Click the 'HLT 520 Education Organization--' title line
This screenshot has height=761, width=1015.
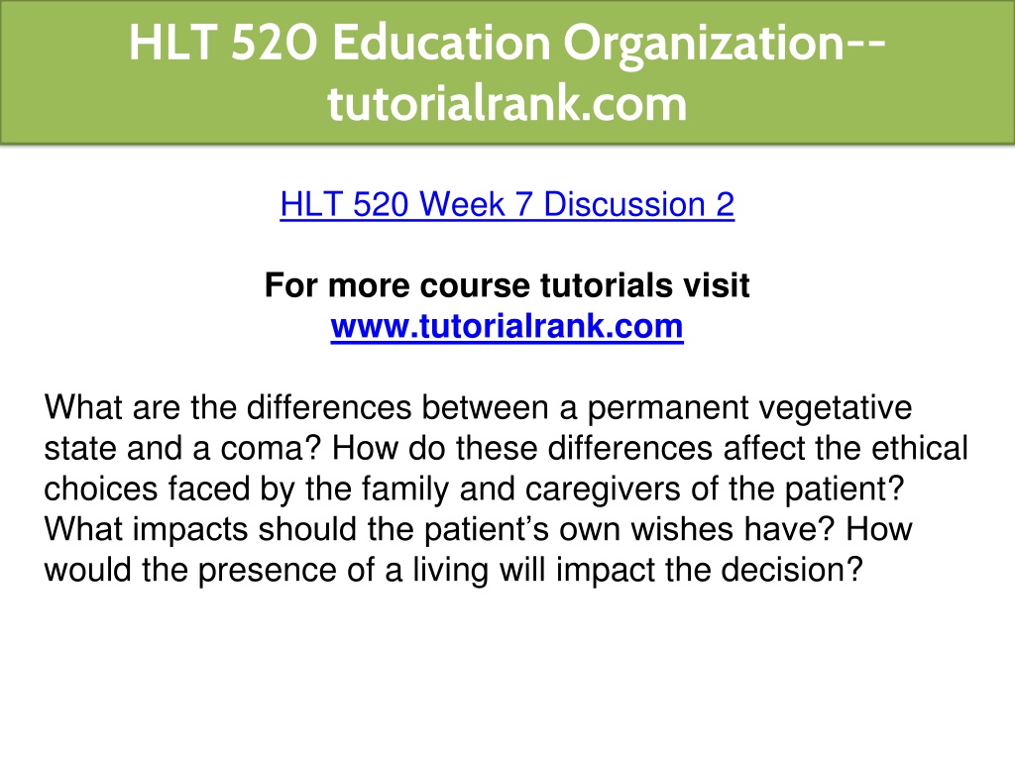(x=507, y=43)
